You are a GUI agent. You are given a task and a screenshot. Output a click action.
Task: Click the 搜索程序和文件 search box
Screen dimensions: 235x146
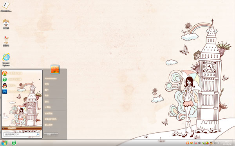click(21, 134)
